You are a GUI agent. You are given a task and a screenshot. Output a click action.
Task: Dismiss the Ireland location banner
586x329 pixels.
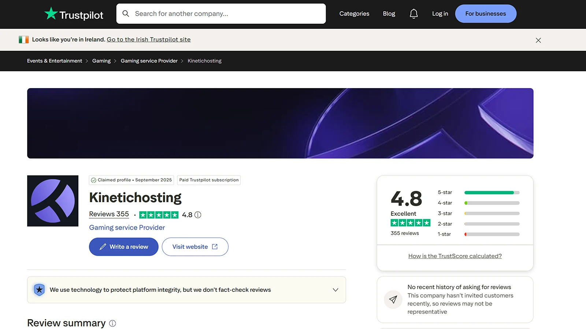(538, 40)
